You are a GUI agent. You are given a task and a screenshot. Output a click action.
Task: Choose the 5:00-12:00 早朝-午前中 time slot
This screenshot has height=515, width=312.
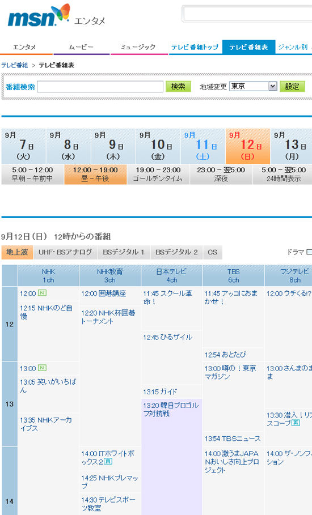pos(32,174)
